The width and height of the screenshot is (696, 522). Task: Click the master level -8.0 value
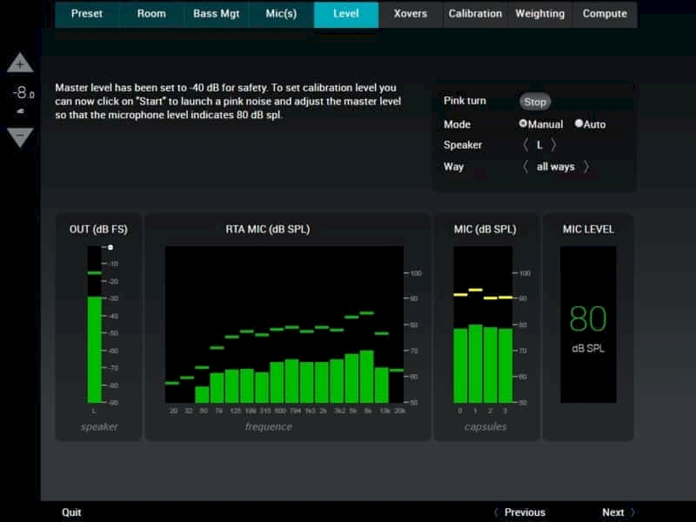[x=24, y=93]
